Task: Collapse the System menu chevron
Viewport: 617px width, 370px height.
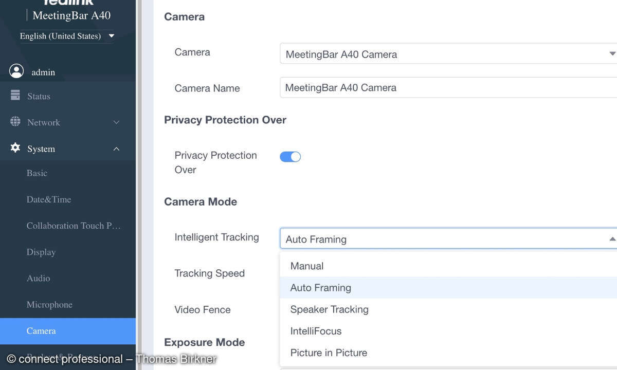Action: point(116,149)
